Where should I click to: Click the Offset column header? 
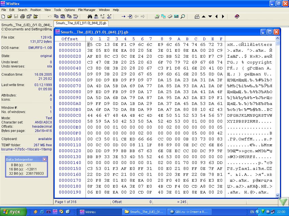(70, 39)
